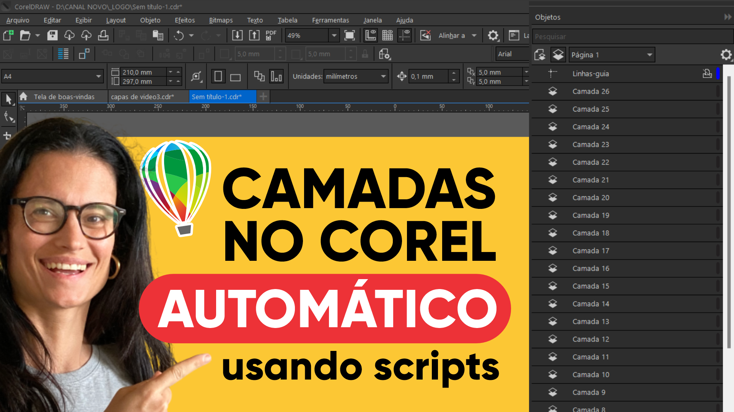Open Objects panel gear options
Screen dimensions: 734x412
point(726,55)
